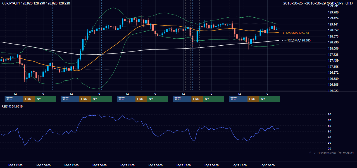Click RSI scale level 80

[x=330, y=115]
